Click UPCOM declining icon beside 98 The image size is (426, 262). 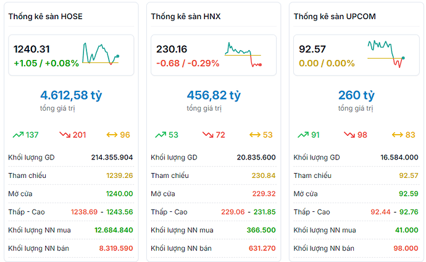[349, 135]
